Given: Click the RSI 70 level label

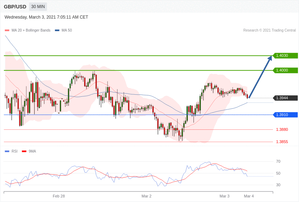Looking at the screenshot, I should tap(278, 162).
